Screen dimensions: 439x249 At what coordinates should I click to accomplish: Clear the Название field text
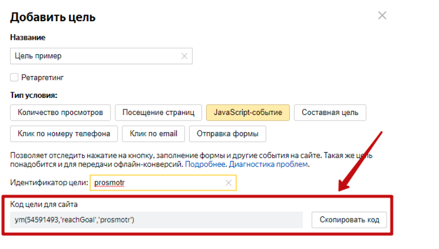(184, 56)
